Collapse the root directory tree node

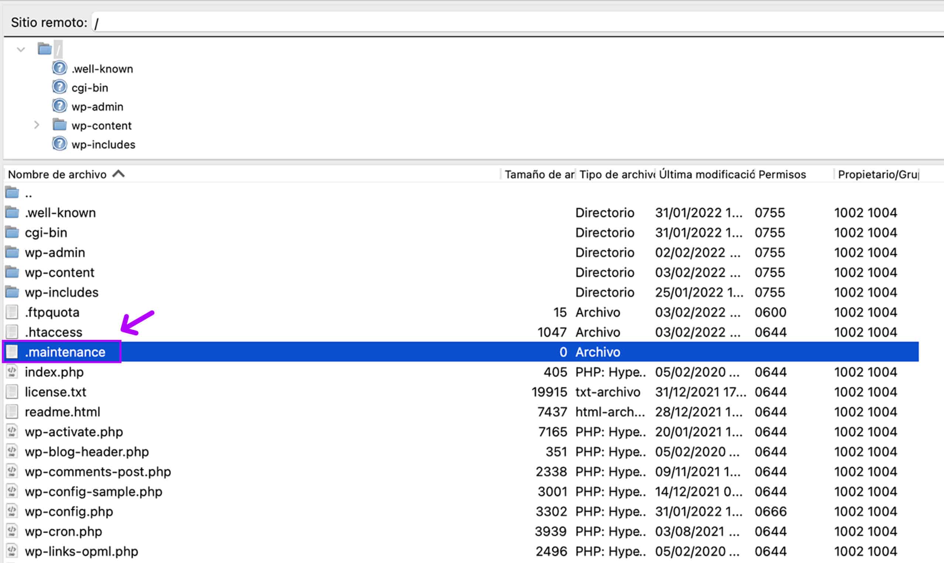pyautogui.click(x=21, y=49)
